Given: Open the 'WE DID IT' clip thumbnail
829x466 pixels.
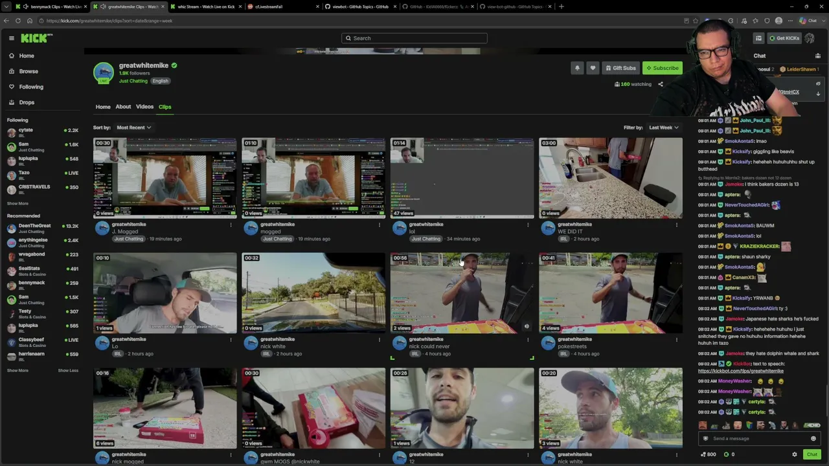Looking at the screenshot, I should click(x=611, y=178).
